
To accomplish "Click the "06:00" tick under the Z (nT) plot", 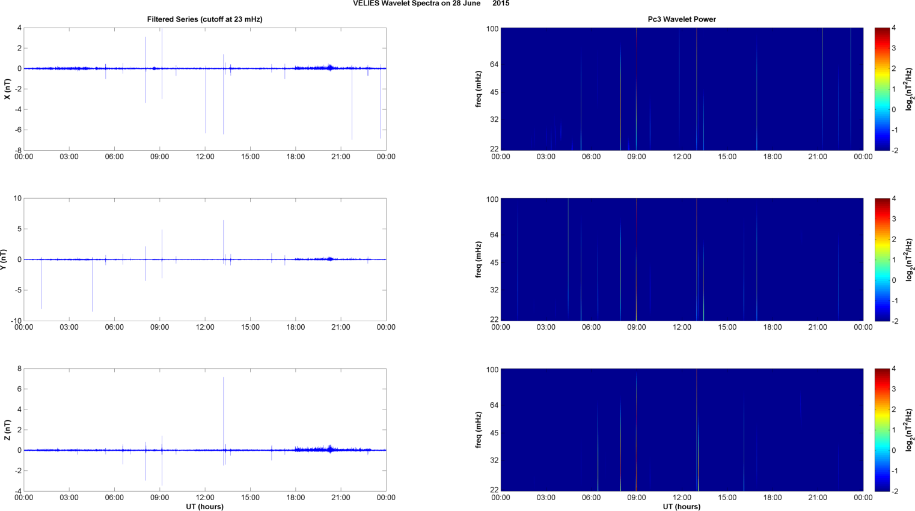I will coord(114,497).
